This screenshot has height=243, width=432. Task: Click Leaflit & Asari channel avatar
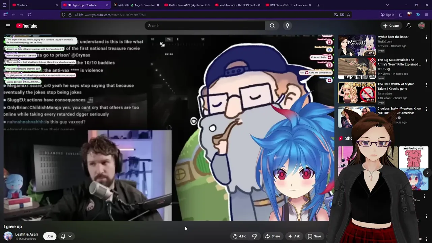click(x=8, y=236)
